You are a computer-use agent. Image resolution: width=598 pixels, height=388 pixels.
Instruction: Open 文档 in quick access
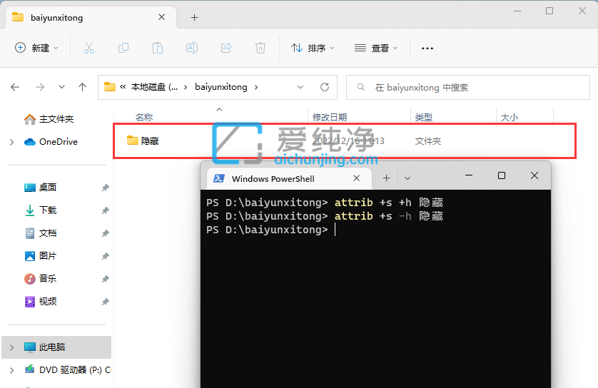click(x=41, y=233)
